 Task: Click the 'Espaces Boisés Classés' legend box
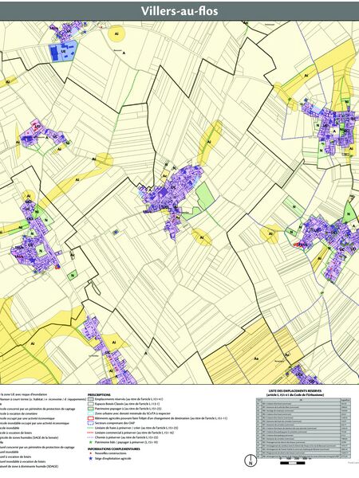[90, 404]
